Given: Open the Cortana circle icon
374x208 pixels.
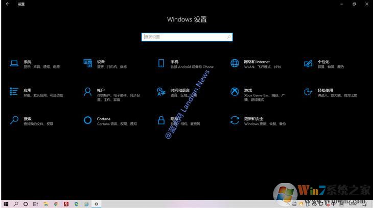Looking at the screenshot, I should 87,120.
